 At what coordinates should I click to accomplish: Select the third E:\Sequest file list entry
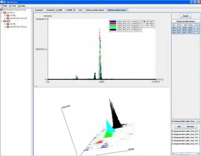(x=186, y=137)
